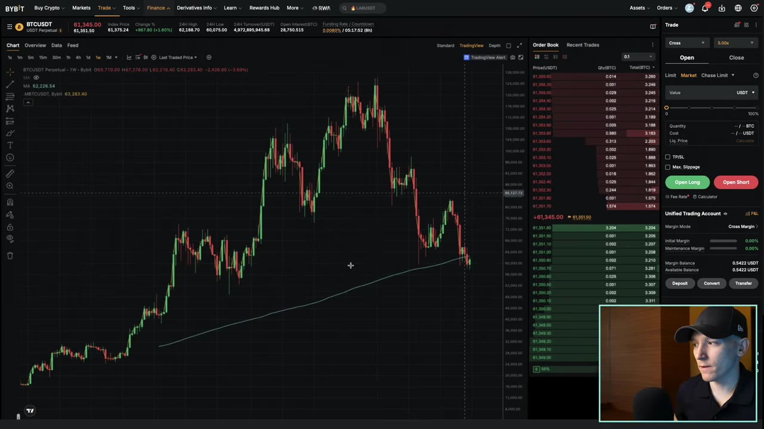The image size is (764, 429).
Task: Toggle hide all drawings eye
Action: [10, 239]
